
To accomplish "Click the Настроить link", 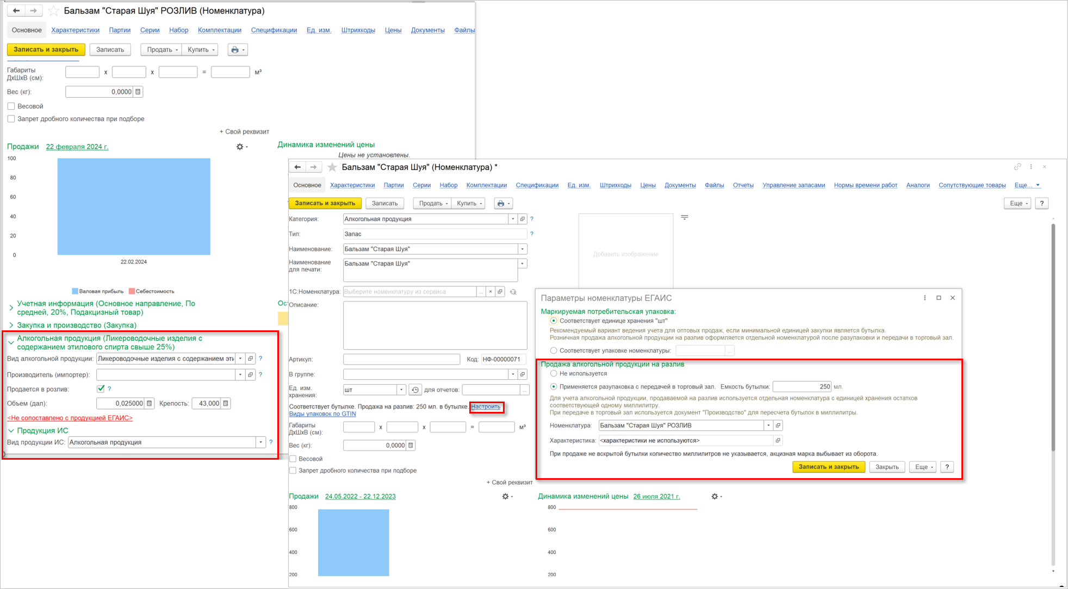I will point(486,406).
